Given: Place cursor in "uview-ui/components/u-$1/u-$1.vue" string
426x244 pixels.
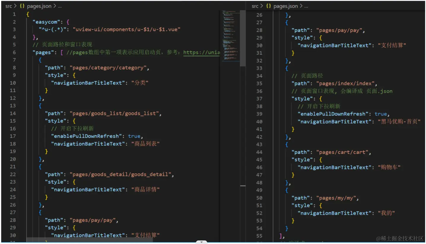Looking at the screenshot, I should click(127, 29).
